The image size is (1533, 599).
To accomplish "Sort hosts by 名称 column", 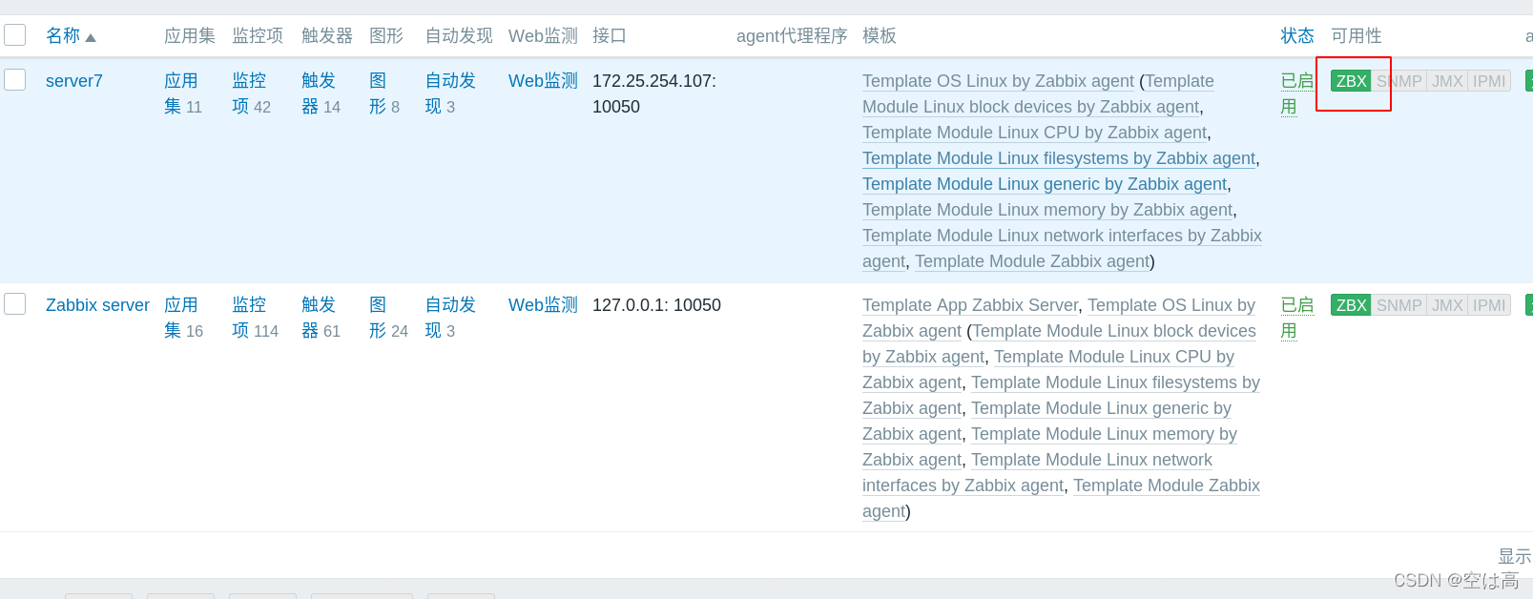I will [x=71, y=36].
